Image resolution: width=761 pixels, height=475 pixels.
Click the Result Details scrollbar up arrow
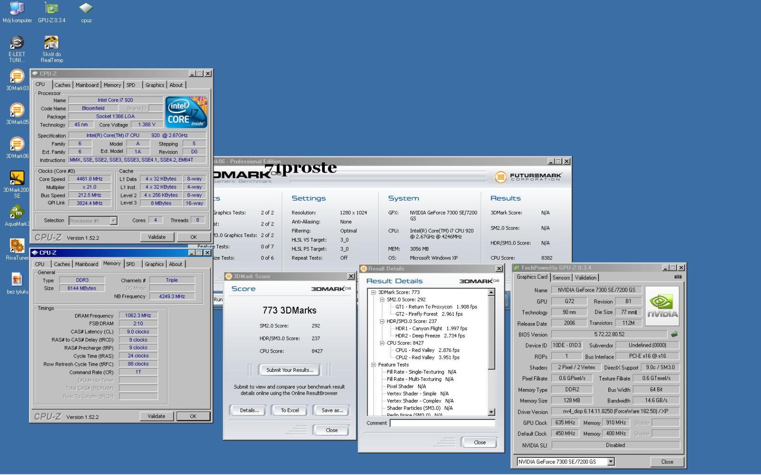(491, 293)
